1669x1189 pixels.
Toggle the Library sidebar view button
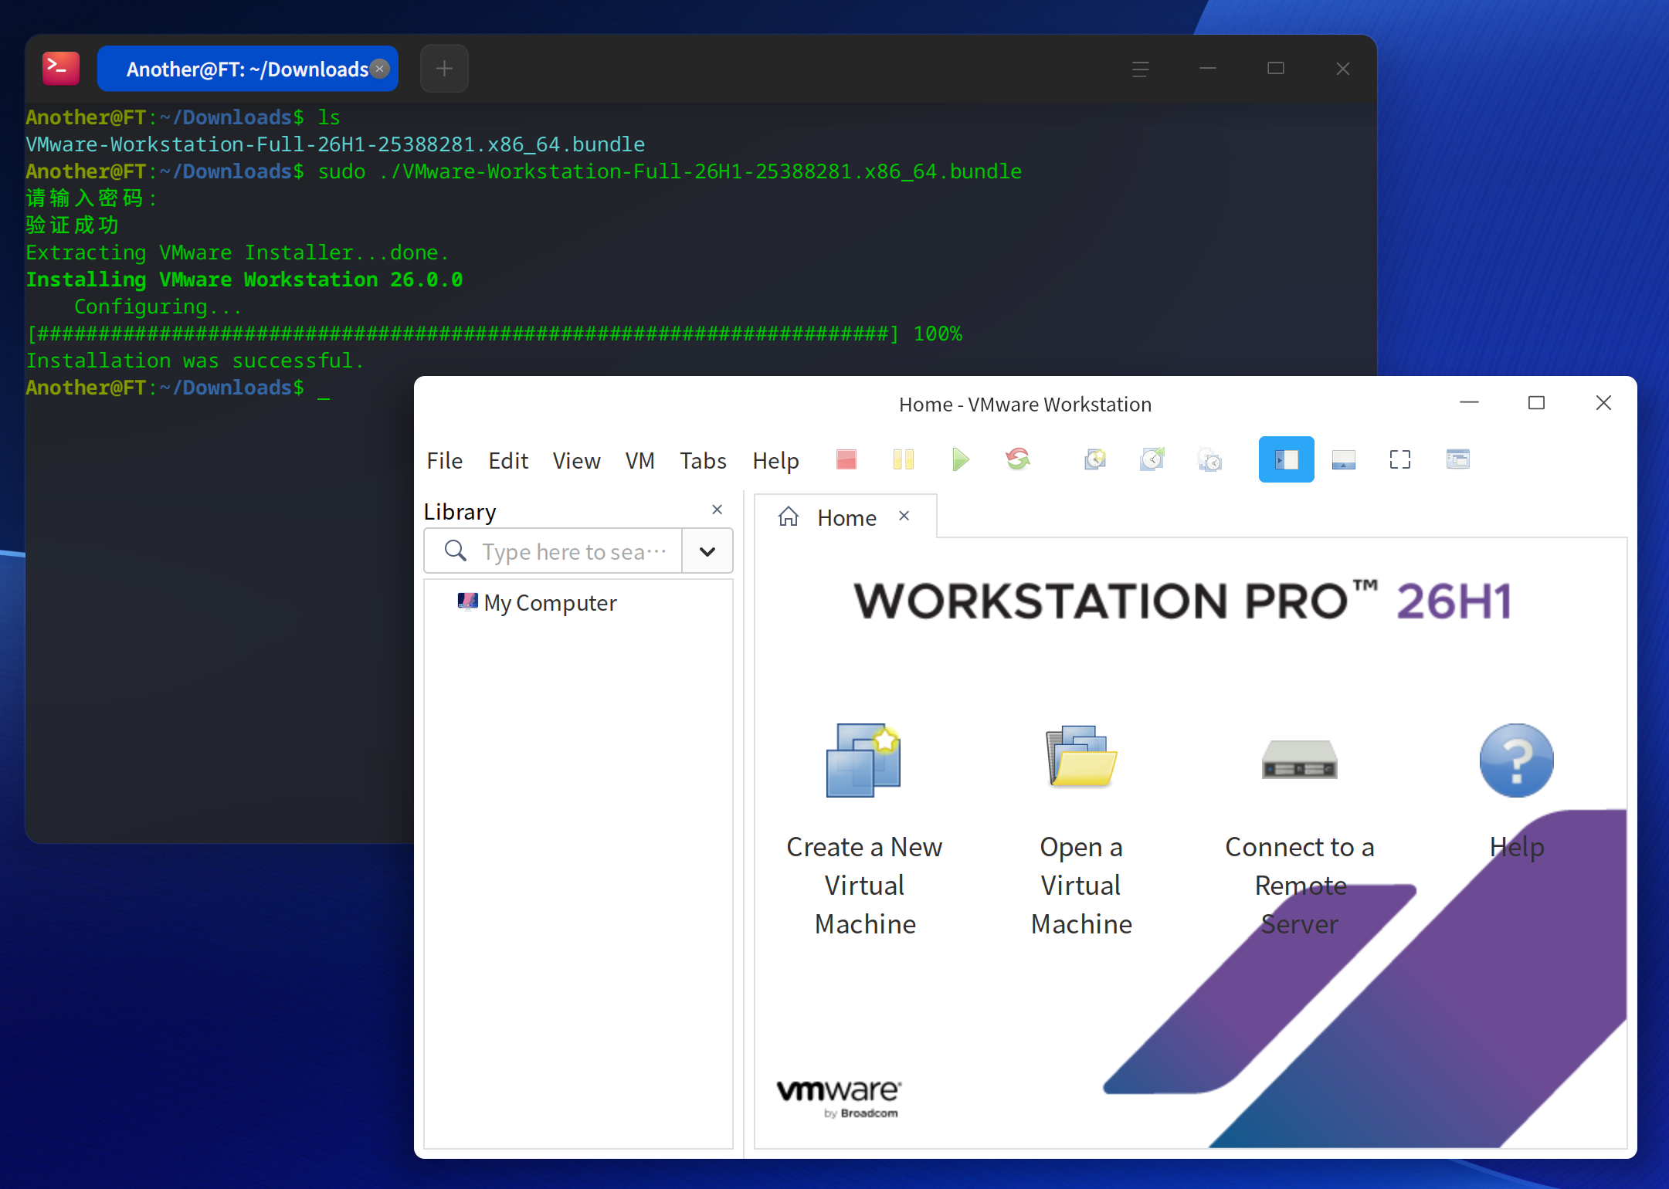point(1287,460)
